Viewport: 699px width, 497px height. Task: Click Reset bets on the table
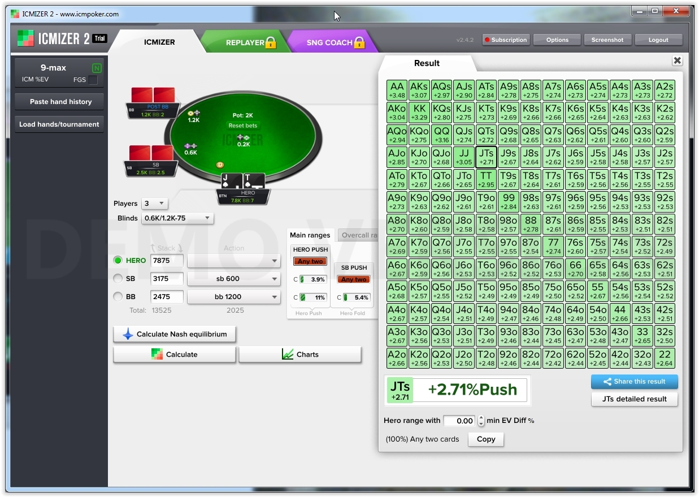click(243, 126)
